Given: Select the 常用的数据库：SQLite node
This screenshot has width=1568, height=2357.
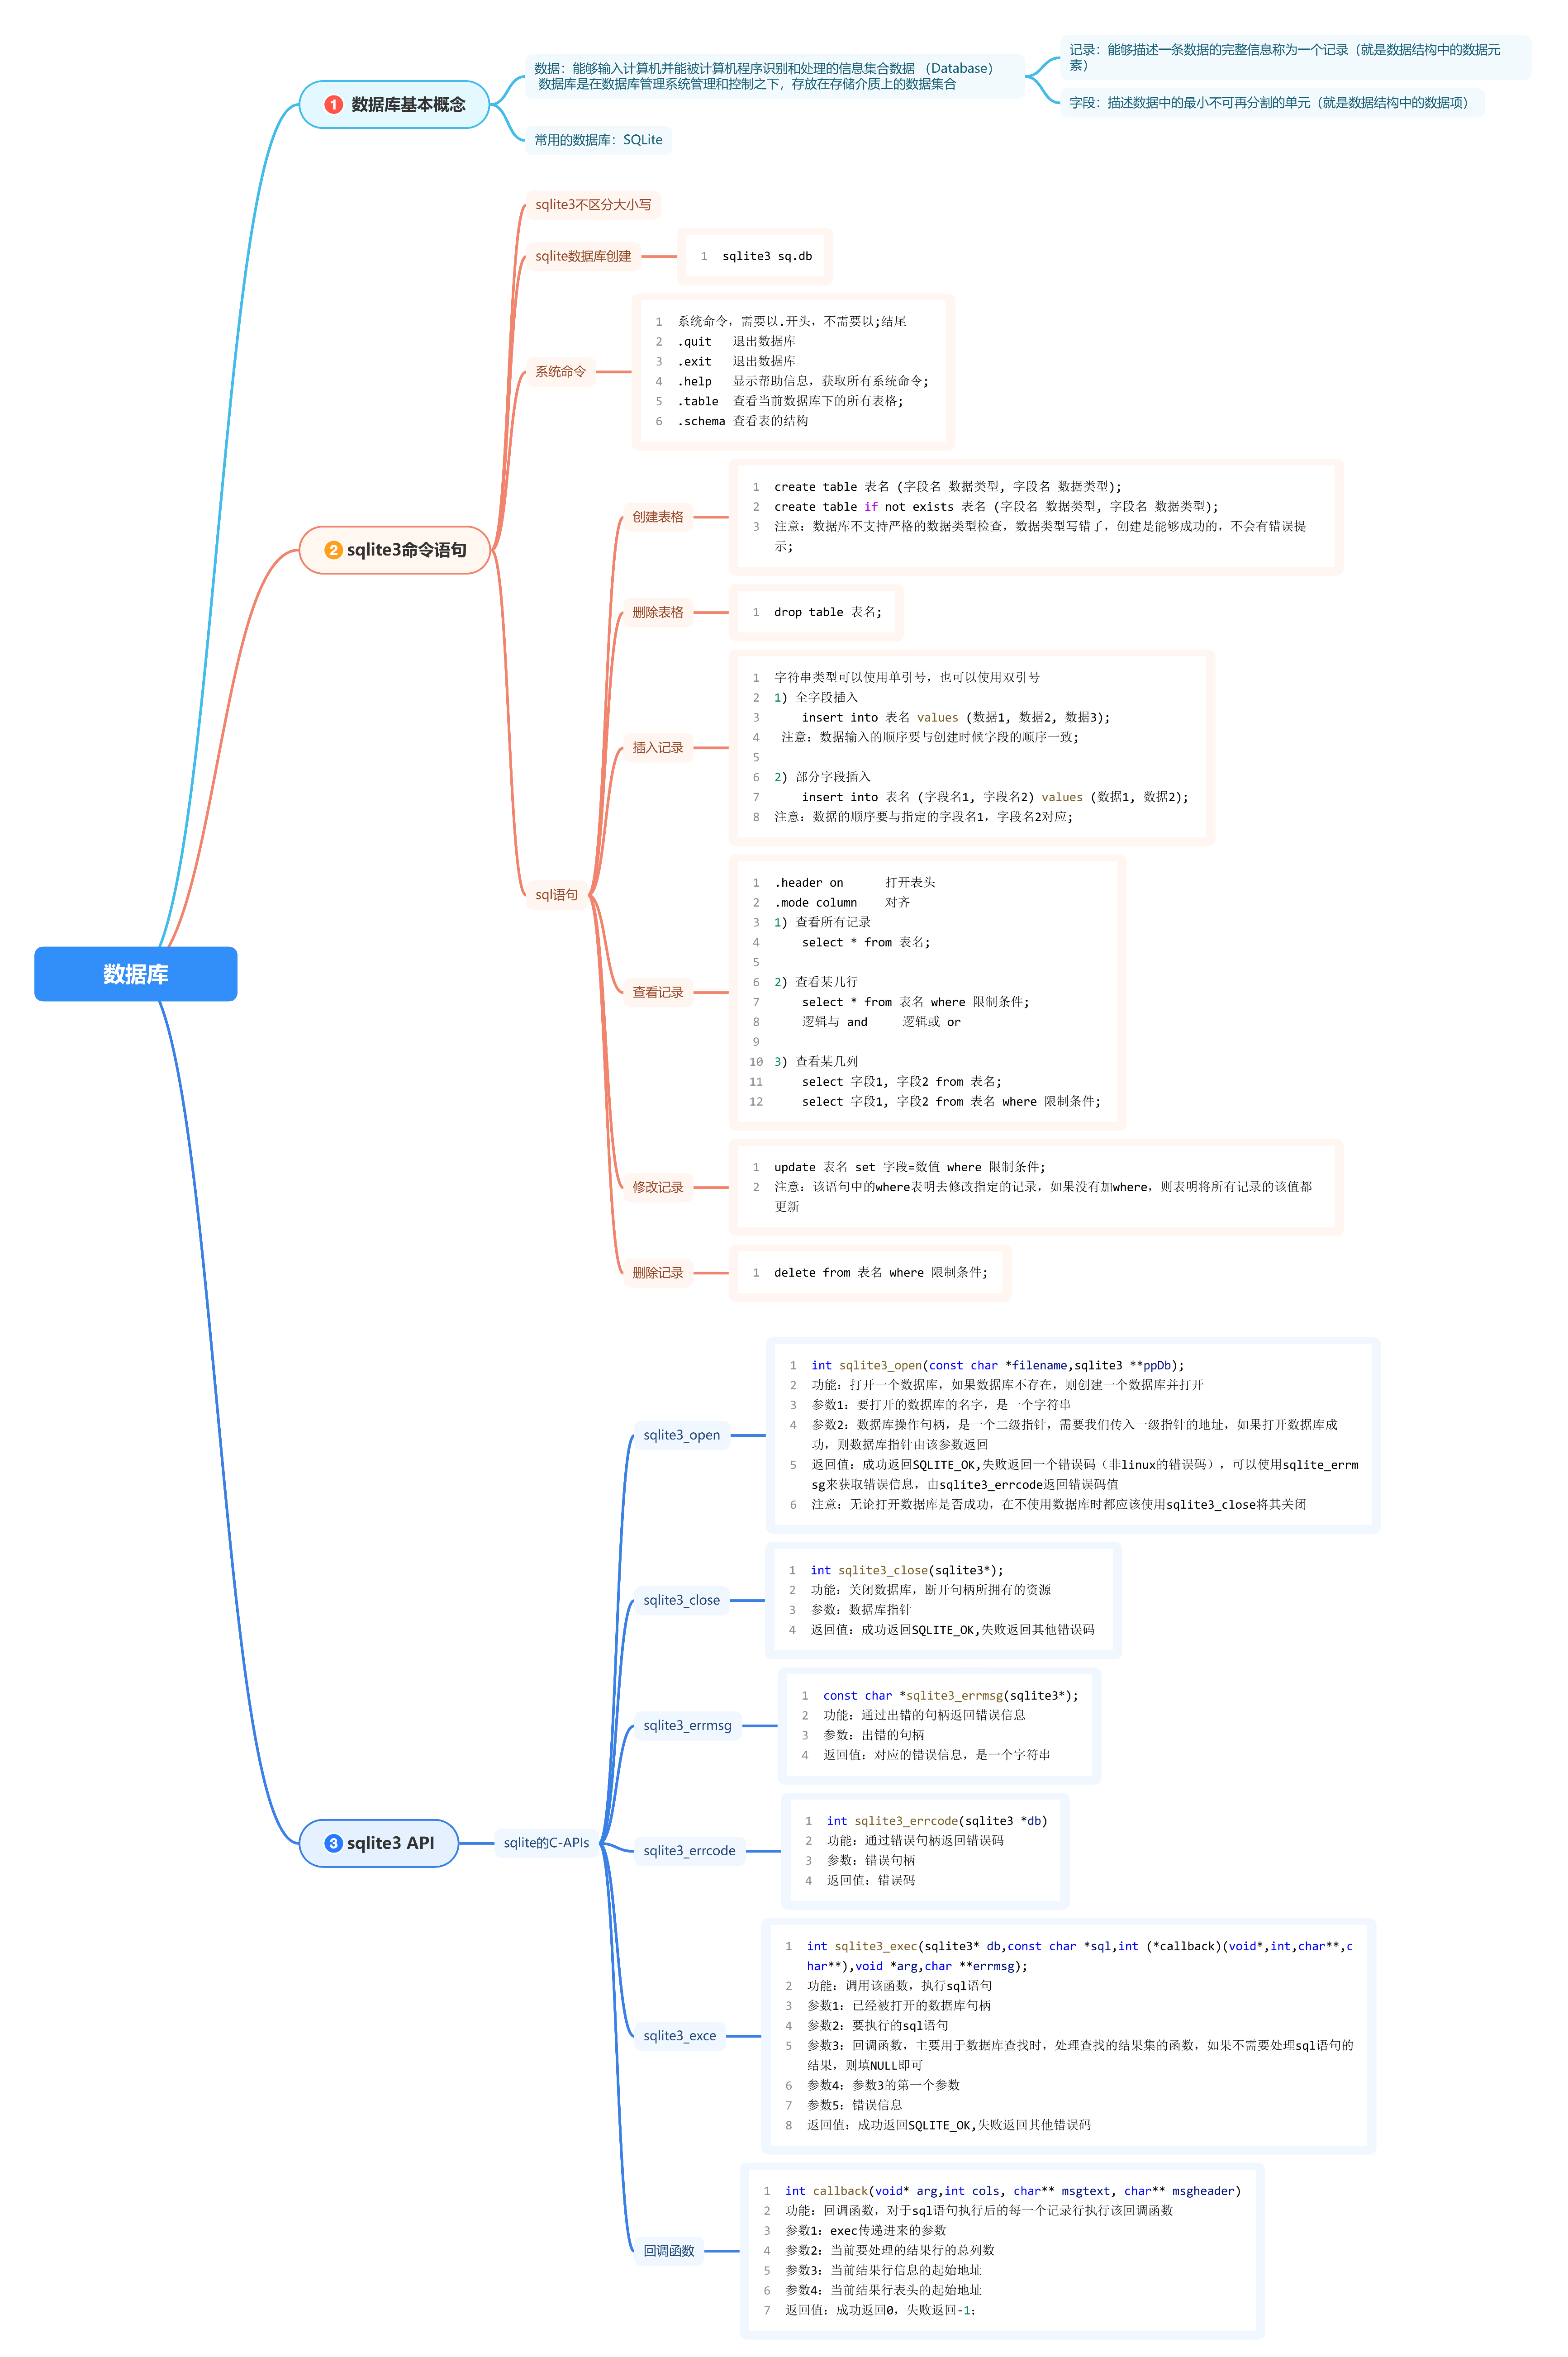Looking at the screenshot, I should click(x=598, y=140).
